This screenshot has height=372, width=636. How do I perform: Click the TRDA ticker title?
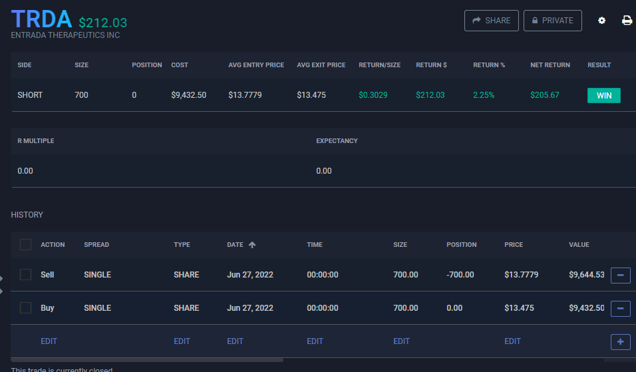[42, 19]
